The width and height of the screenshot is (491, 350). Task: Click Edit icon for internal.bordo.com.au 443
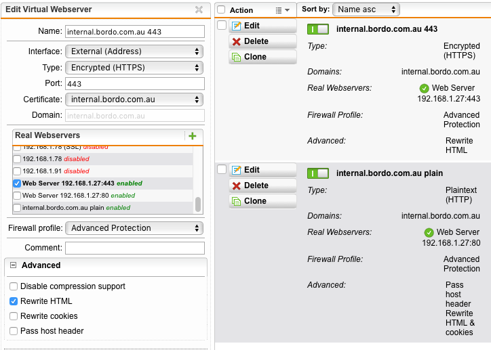point(236,26)
